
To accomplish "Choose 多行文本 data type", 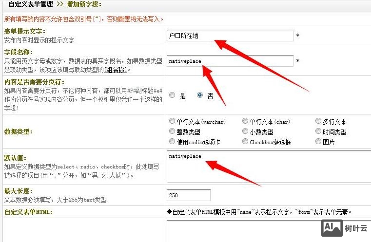I will tap(318, 121).
